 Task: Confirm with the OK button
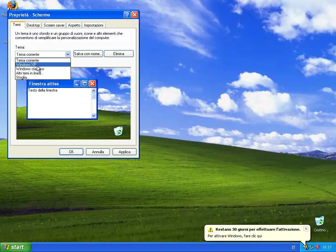71,152
